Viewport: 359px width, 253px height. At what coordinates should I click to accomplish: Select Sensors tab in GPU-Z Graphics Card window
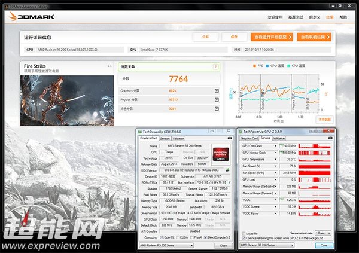pos(165,139)
